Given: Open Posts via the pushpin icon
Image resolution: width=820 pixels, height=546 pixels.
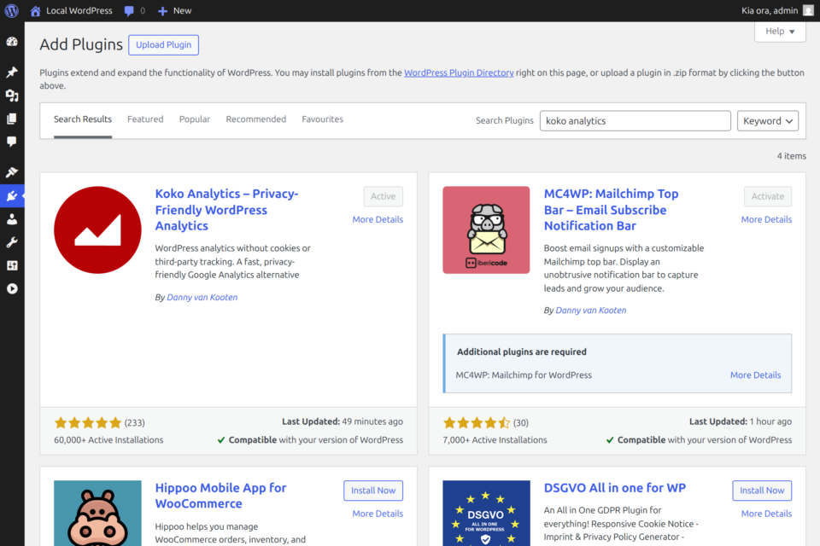Looking at the screenshot, I should (12, 72).
